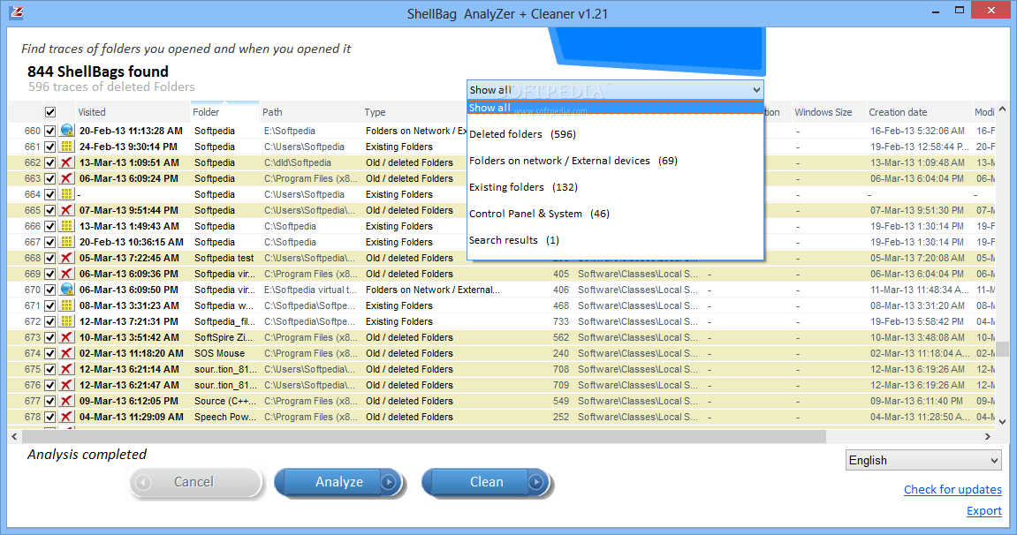Click the red X icon in row 673
The image size is (1017, 535).
tap(66, 337)
